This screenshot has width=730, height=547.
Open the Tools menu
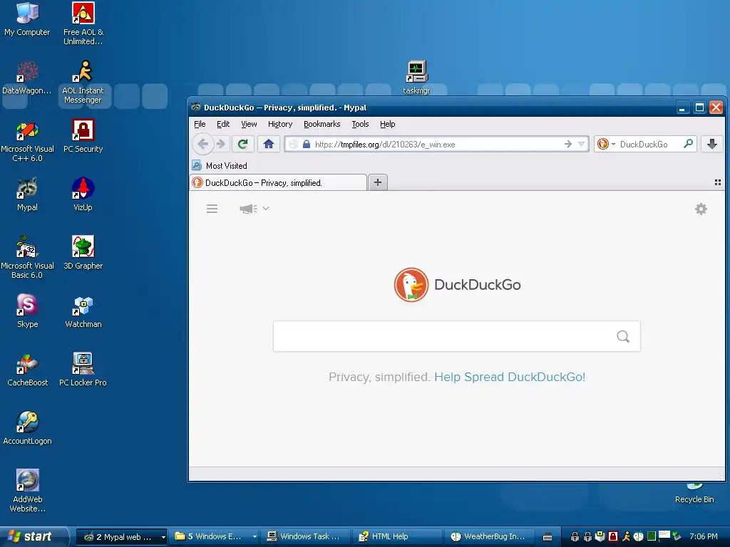[360, 124]
